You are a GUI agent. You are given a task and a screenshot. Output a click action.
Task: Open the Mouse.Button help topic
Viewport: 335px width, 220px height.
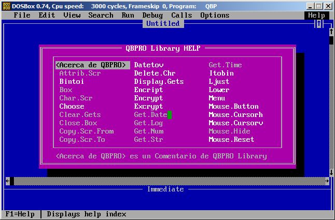(x=233, y=107)
